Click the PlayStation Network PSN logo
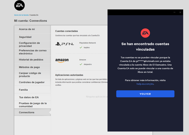 (64, 45)
